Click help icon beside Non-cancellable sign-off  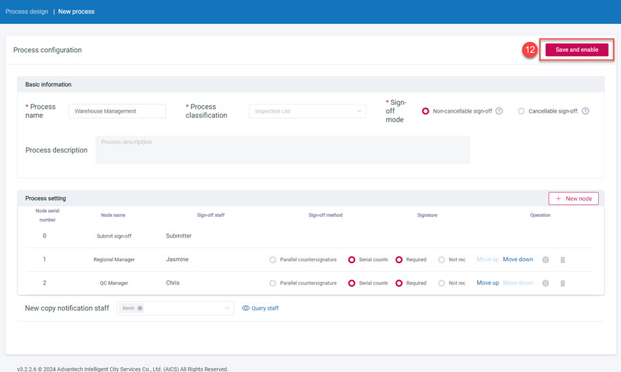[x=499, y=111]
